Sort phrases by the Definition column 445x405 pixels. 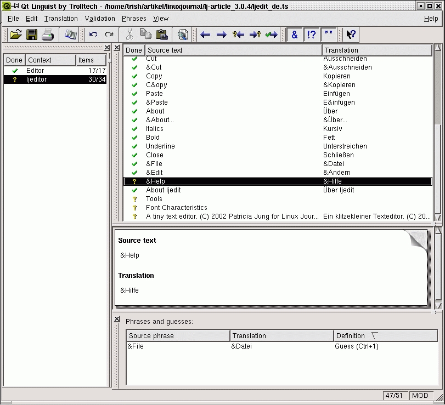click(x=357, y=335)
